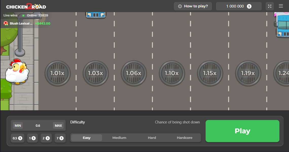289x152 pixels.
Task: Switch difficulty to Medium
Action: (119, 138)
